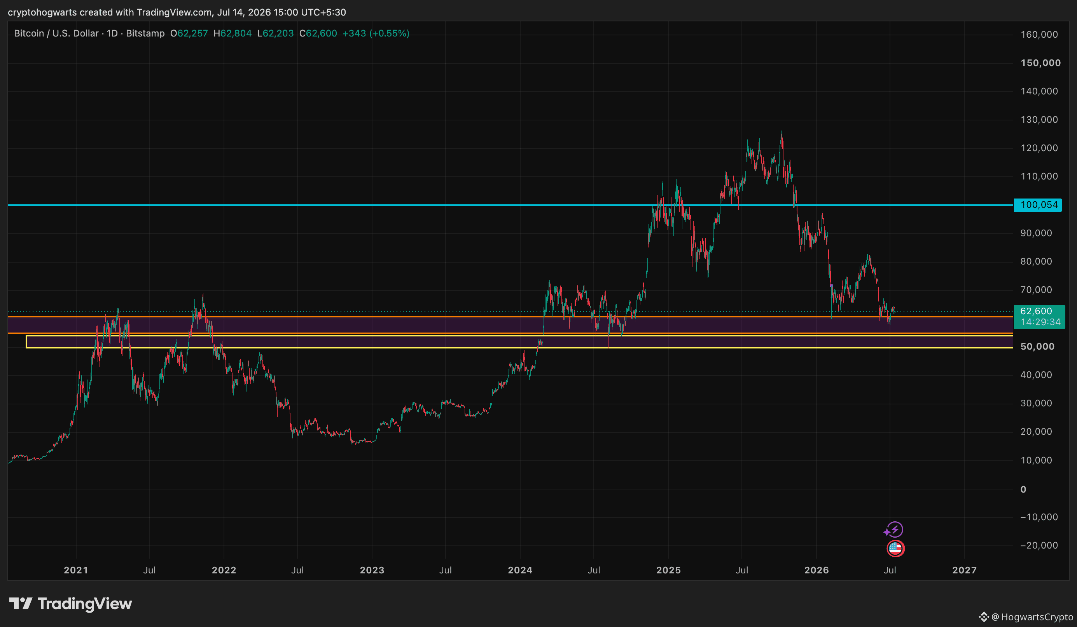Viewport: 1077px width, 627px height.
Task: Click the 140,000 price axis label
Action: (1039, 91)
